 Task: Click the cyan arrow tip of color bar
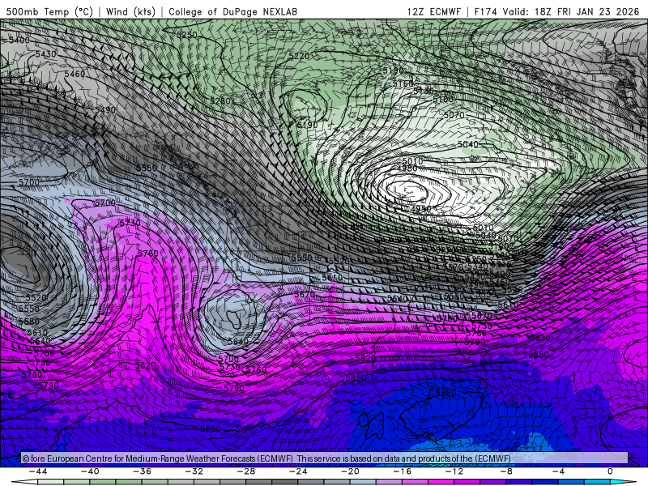tap(623, 482)
